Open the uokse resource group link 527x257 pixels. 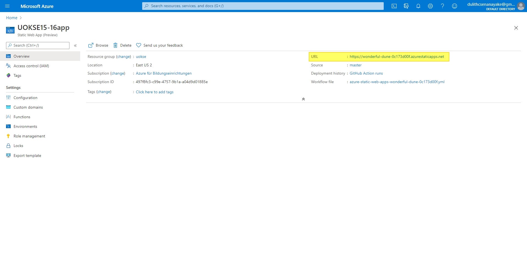141,57
